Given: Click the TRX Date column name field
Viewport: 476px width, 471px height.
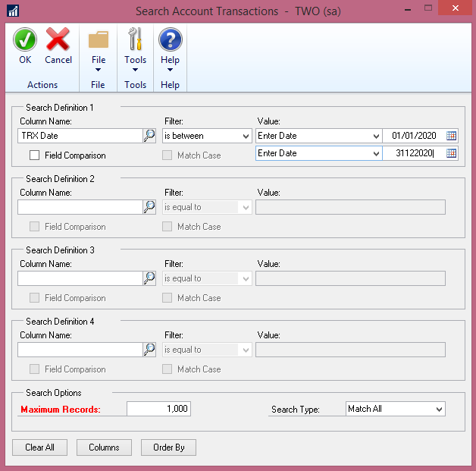Looking at the screenshot, I should pyautogui.click(x=80, y=136).
